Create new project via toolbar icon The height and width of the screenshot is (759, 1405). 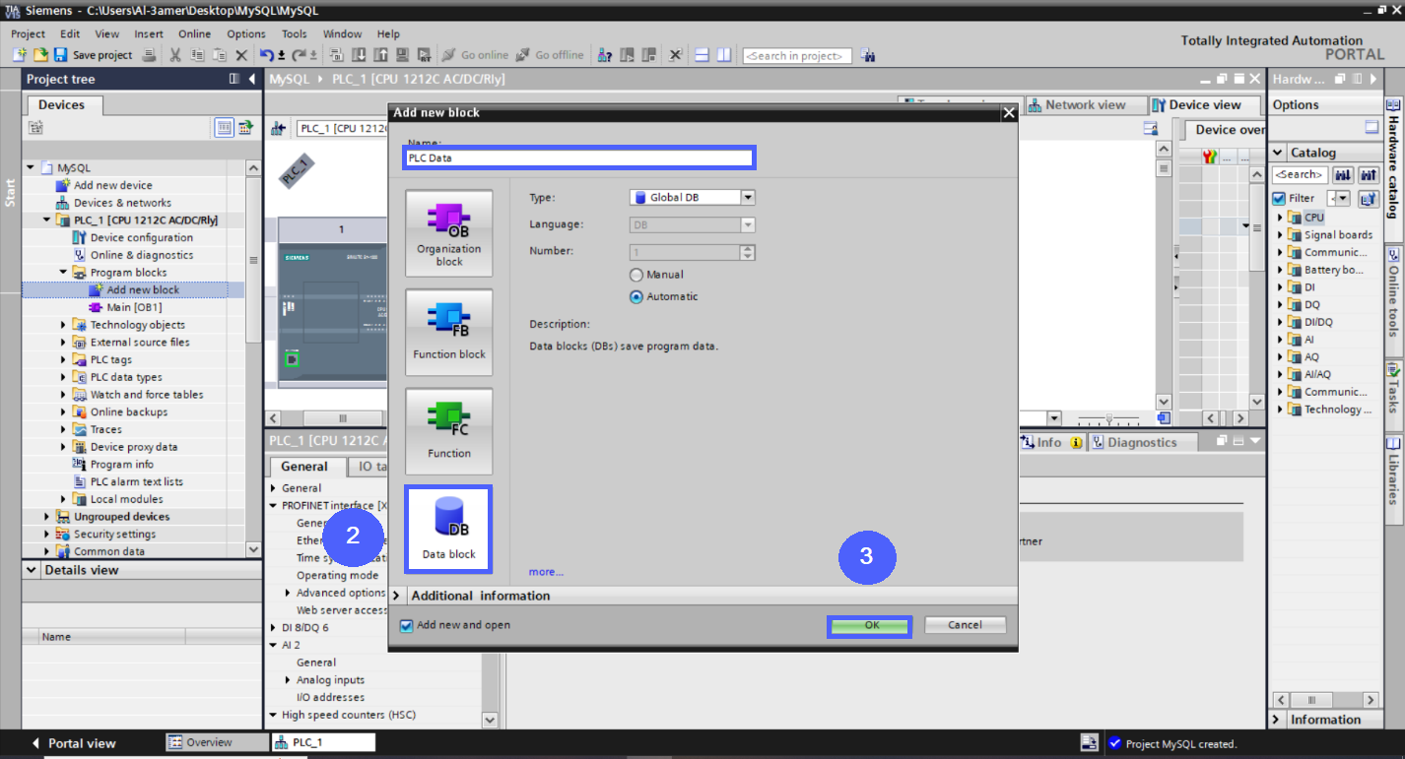(19, 55)
